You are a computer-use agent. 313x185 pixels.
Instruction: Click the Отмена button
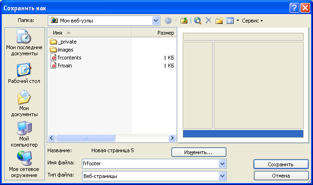(281, 176)
